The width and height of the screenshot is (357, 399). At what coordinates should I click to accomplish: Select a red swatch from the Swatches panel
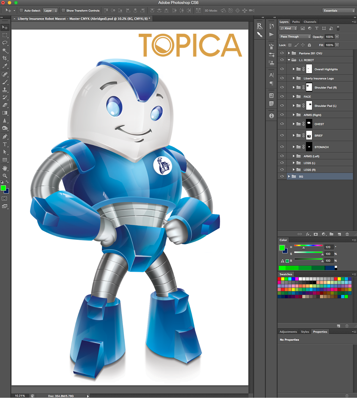tap(279, 278)
